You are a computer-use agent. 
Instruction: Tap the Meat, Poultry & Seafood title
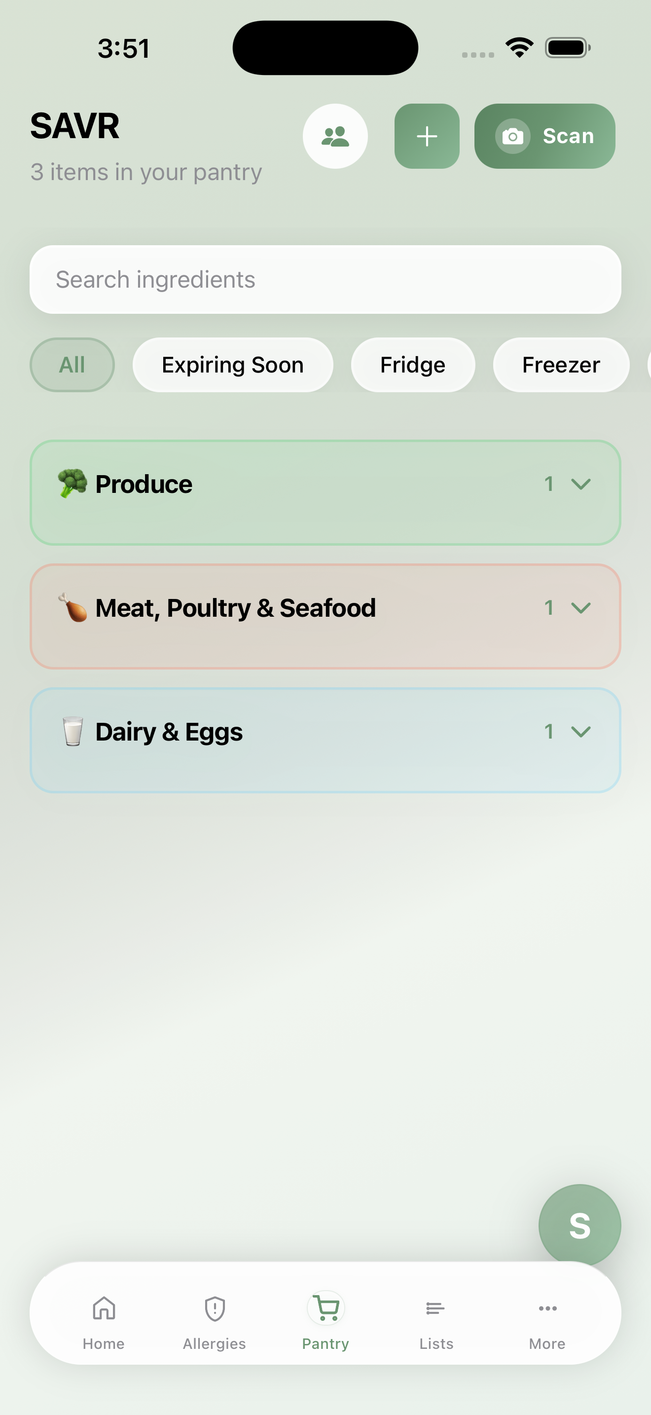pos(235,608)
